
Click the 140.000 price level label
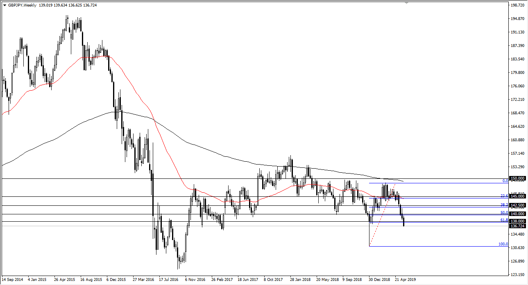tap(518, 214)
